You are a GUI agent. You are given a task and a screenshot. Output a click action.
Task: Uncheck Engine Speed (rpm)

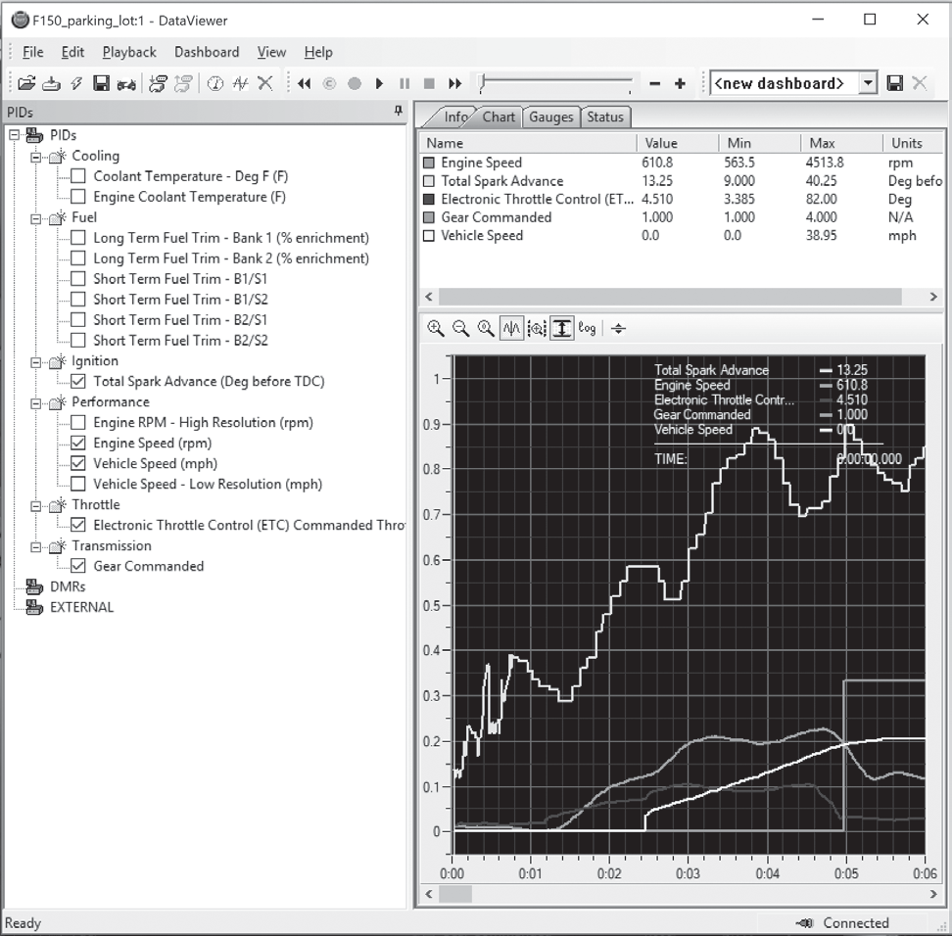pos(78,444)
